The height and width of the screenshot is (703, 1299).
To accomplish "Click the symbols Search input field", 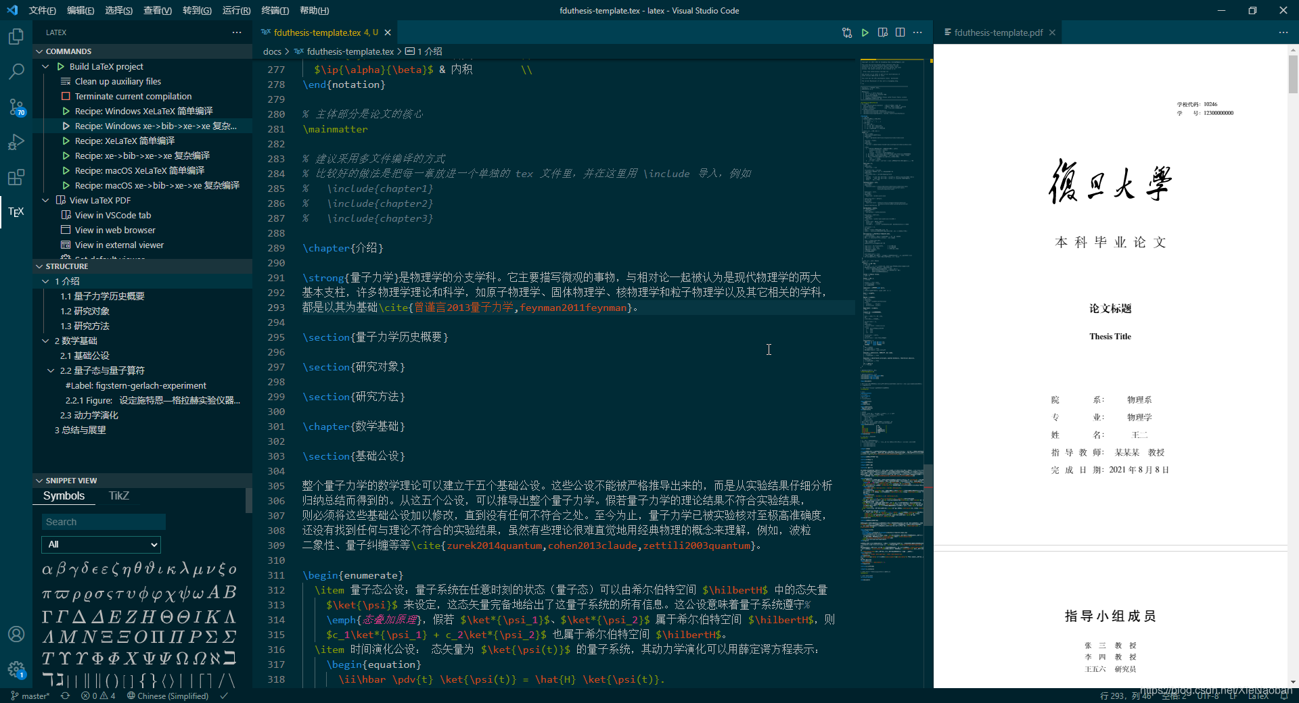I will pyautogui.click(x=103, y=521).
